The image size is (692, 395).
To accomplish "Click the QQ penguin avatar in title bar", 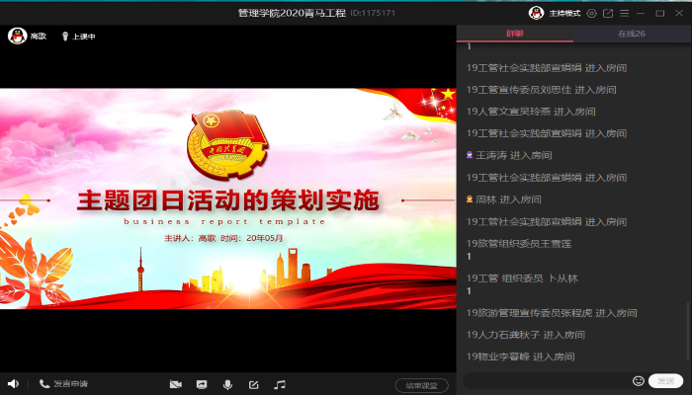I will coord(536,13).
